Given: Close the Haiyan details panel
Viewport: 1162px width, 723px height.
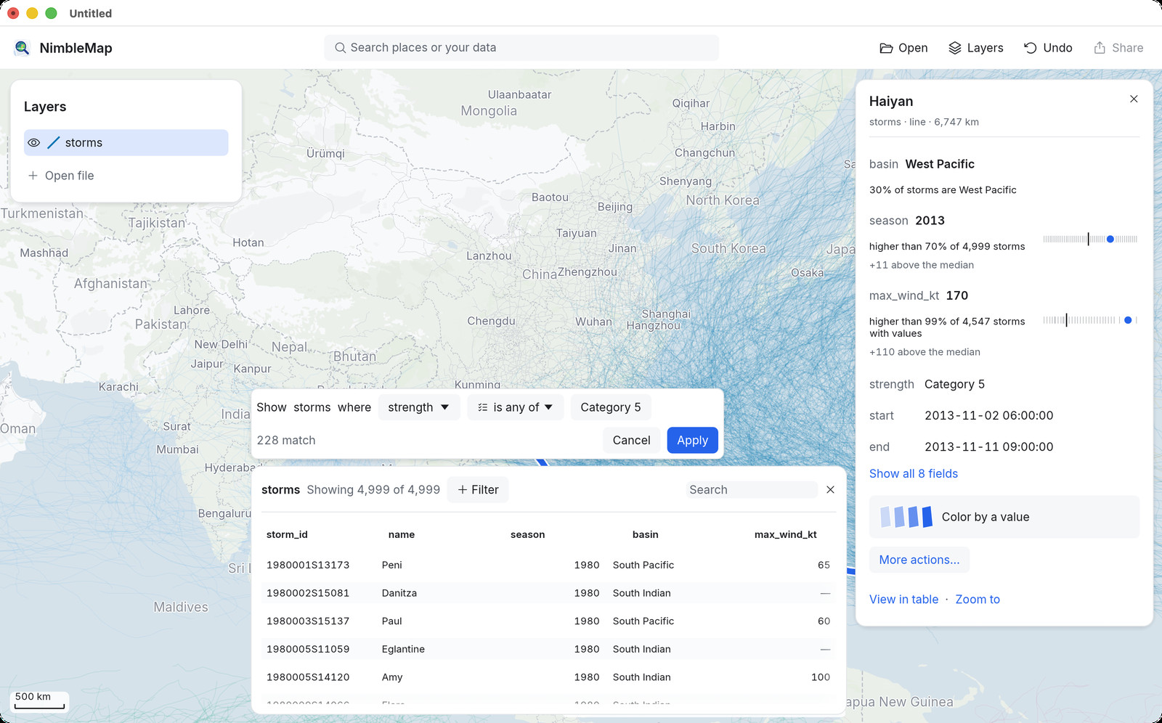Looking at the screenshot, I should point(1134,99).
